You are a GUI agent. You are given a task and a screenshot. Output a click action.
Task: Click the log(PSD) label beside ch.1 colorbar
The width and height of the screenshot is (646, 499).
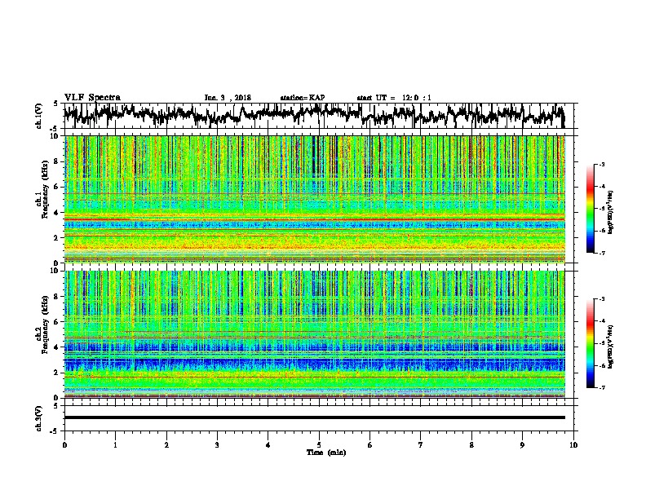coord(612,212)
